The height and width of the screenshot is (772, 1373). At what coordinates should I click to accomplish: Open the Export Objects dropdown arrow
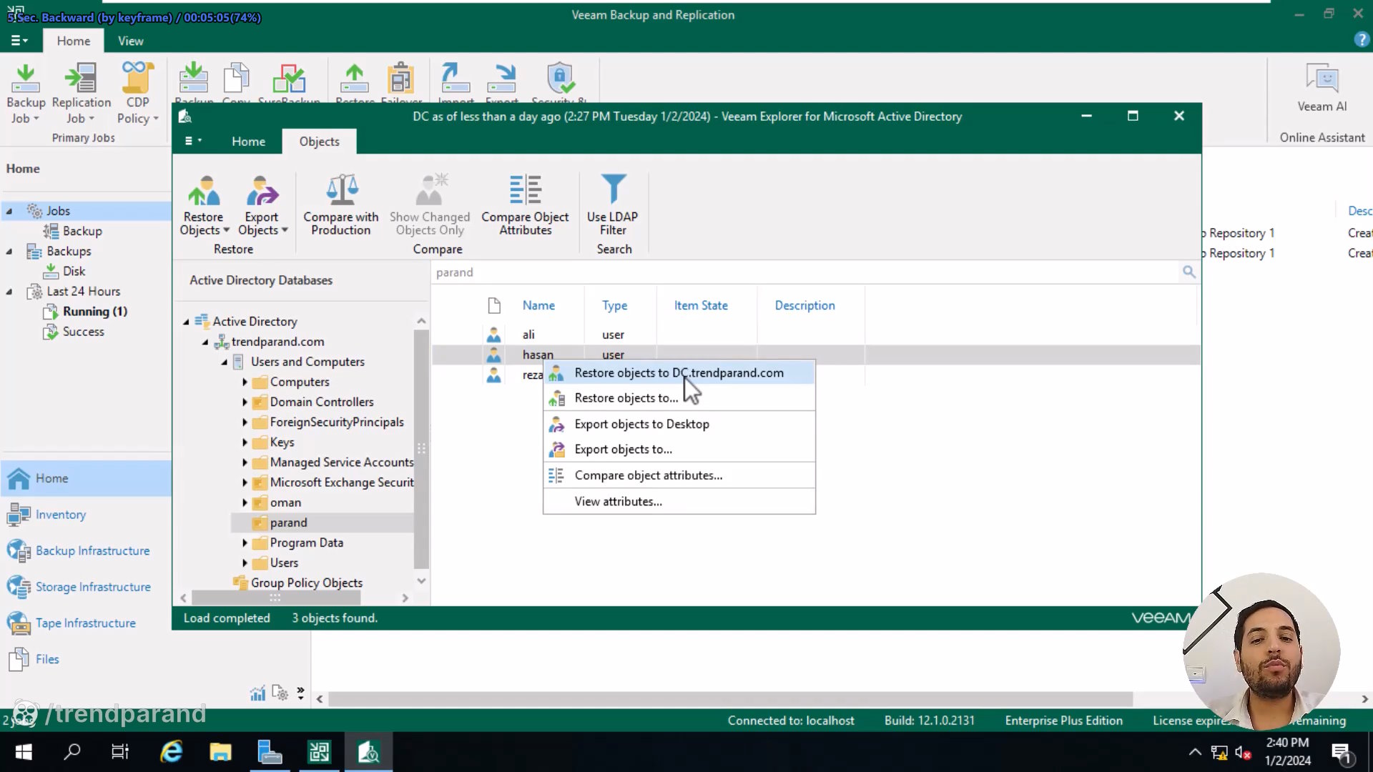[285, 230]
